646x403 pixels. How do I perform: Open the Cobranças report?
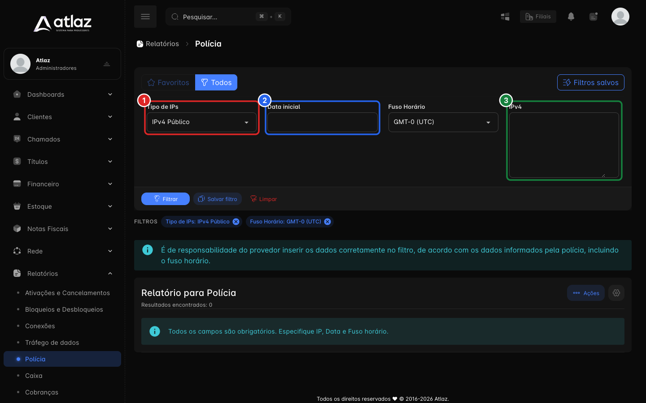pos(62,392)
